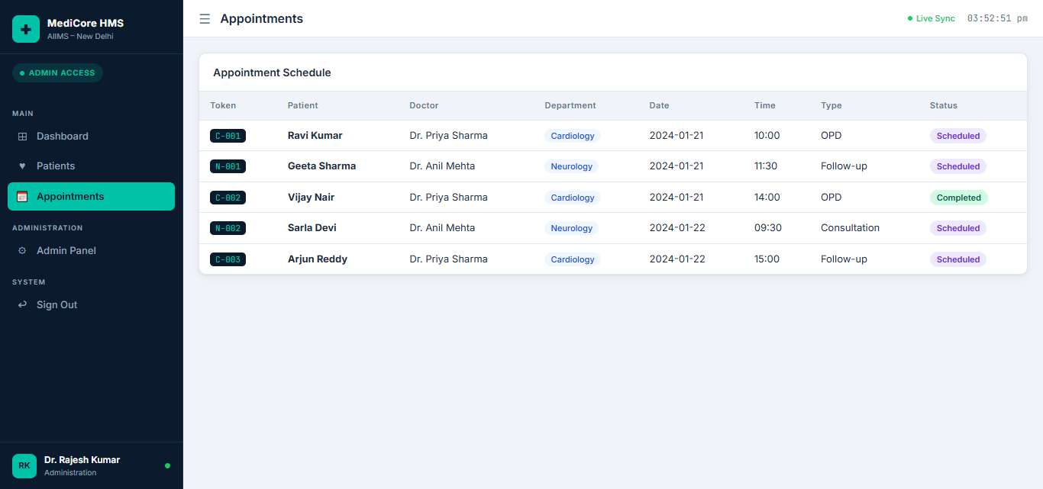1043x489 pixels.
Task: Click the Live Sync indicator
Action: point(932,18)
